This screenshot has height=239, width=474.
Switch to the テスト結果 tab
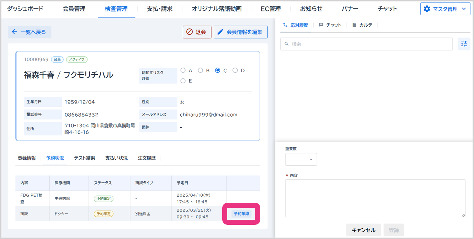[x=84, y=158]
